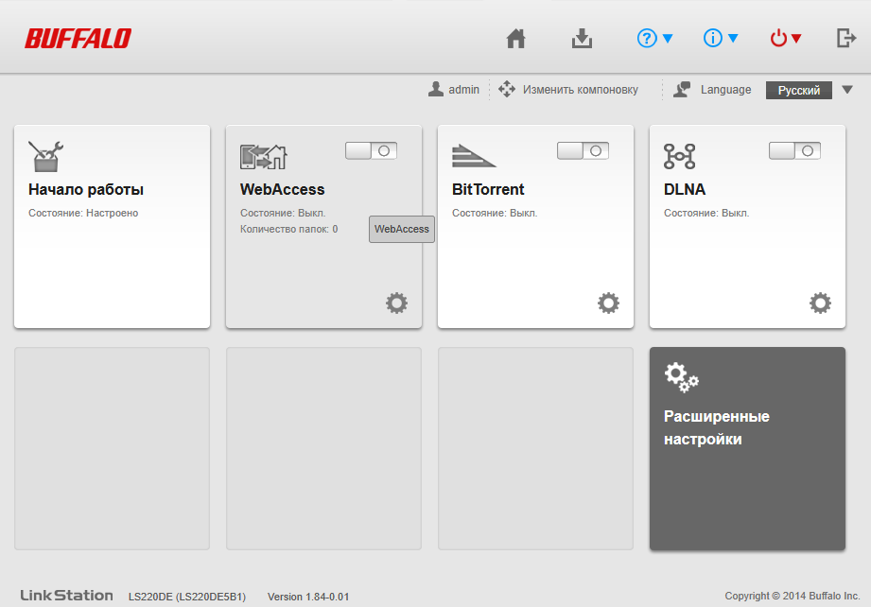Click Состояние: Настроено status text
871x607 pixels.
(x=83, y=213)
